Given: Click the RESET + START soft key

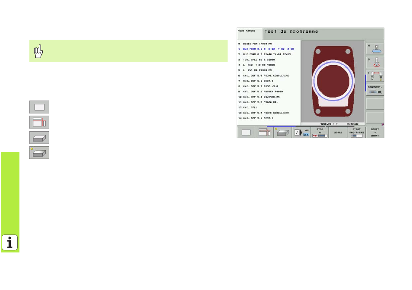Looking at the screenshot, I should click(x=375, y=132).
